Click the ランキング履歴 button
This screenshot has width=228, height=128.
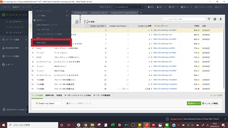click(x=210, y=103)
